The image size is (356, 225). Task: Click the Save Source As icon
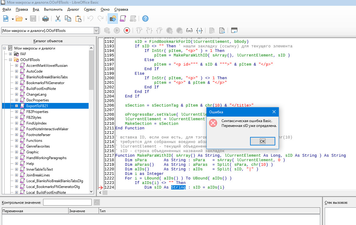tap(222, 30)
